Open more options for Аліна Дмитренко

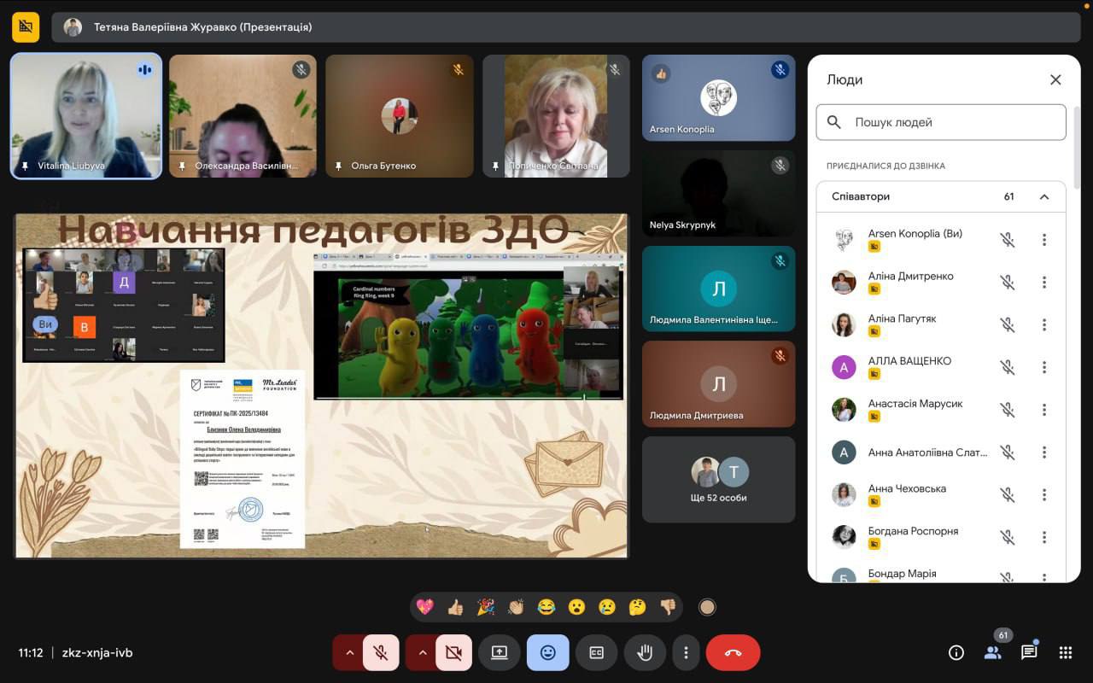(x=1043, y=283)
